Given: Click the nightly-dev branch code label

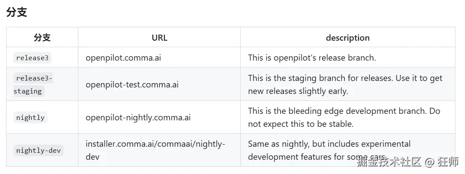Looking at the screenshot, I should pos(39,151).
